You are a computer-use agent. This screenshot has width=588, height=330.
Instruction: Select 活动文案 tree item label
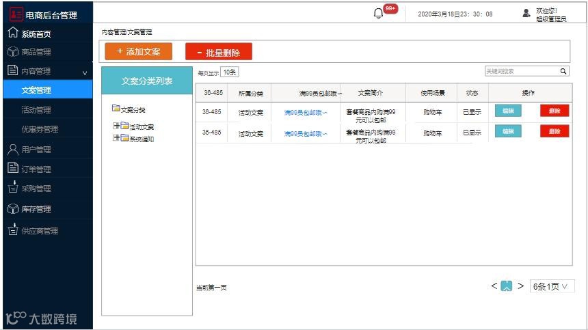(x=142, y=127)
